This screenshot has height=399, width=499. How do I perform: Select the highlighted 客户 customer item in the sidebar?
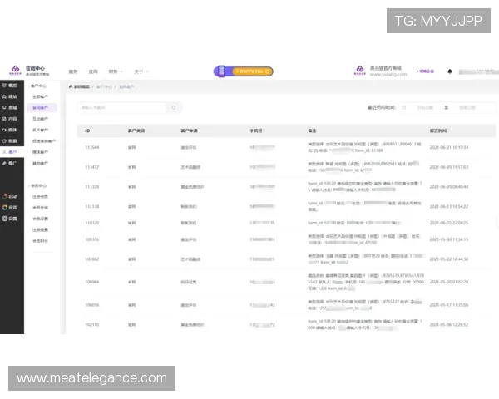pyautogui.click(x=10, y=152)
